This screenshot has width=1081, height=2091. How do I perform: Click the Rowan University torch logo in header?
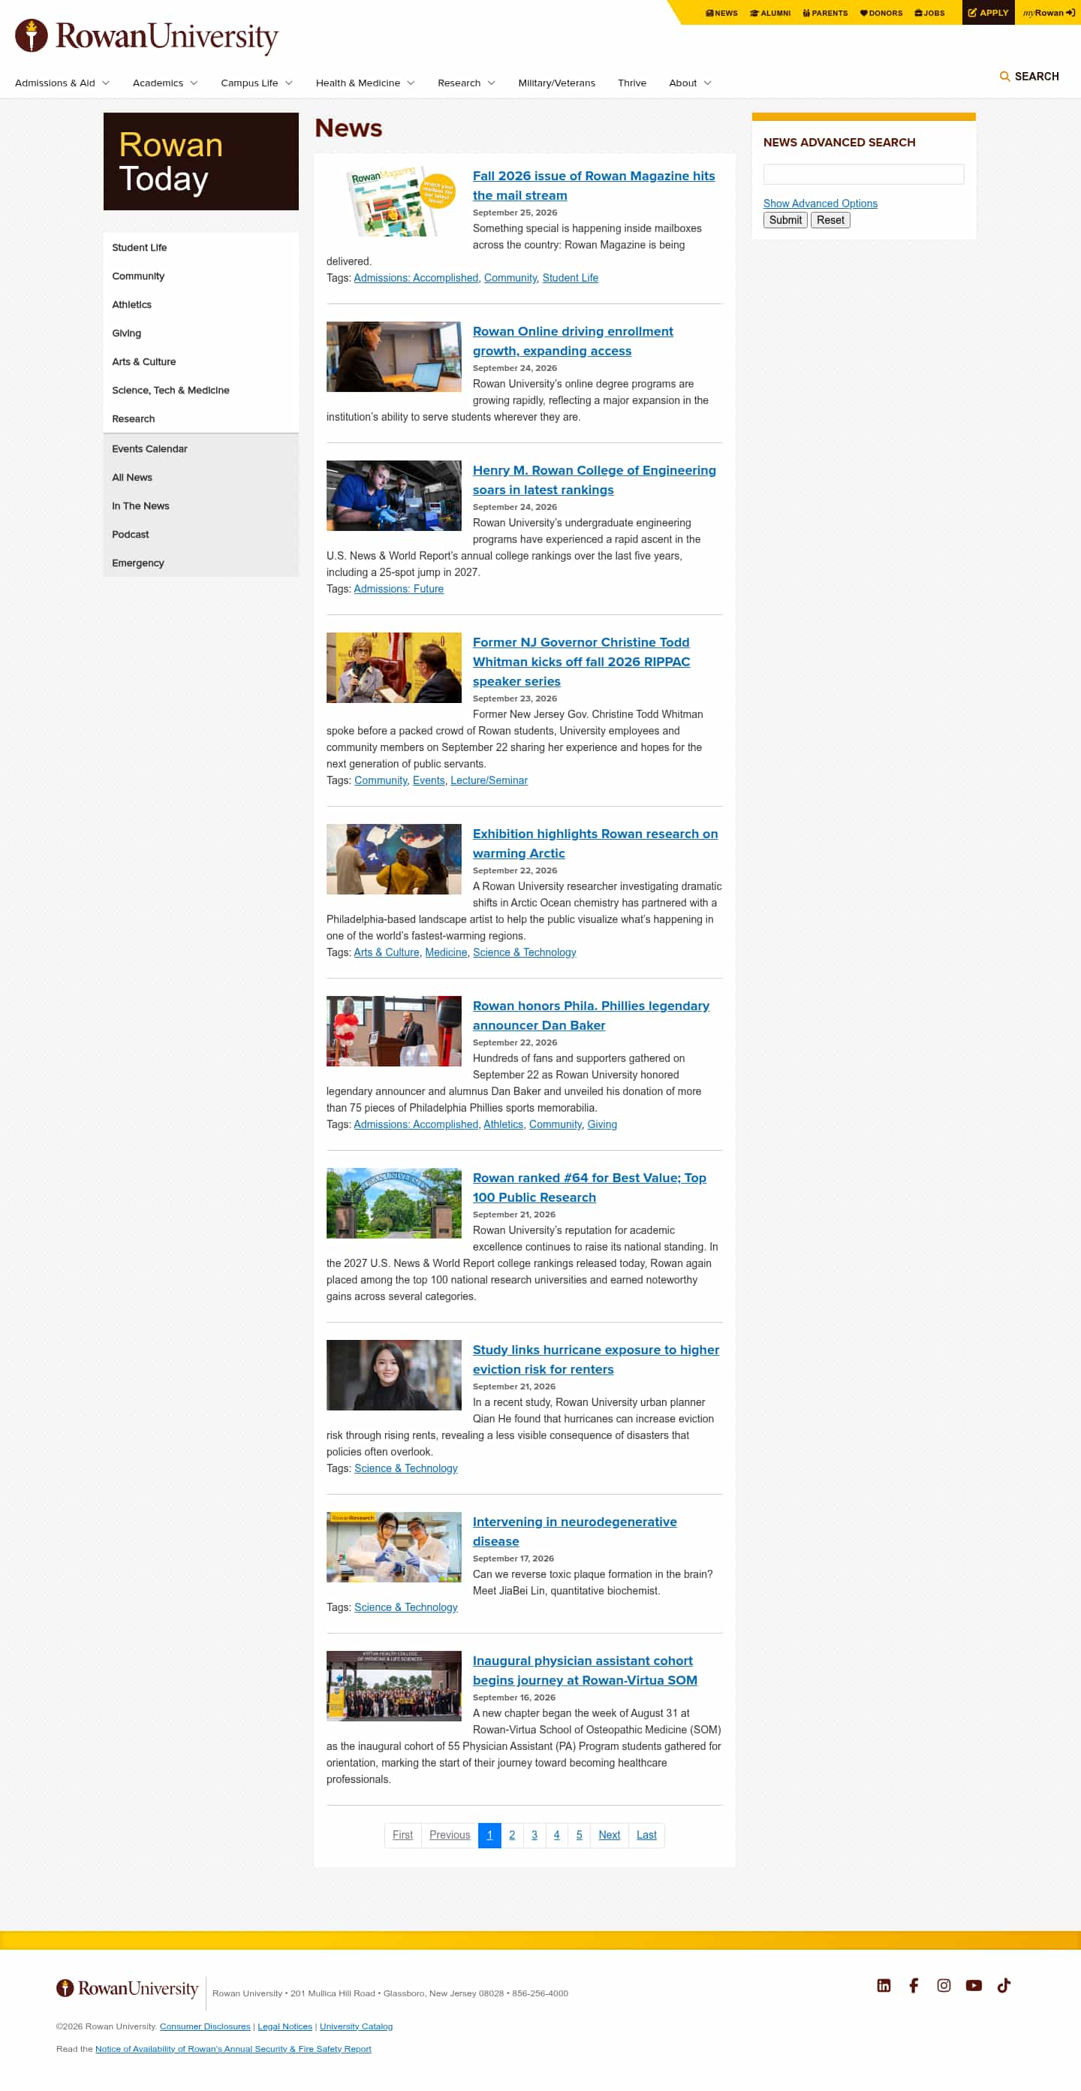pos(146,37)
